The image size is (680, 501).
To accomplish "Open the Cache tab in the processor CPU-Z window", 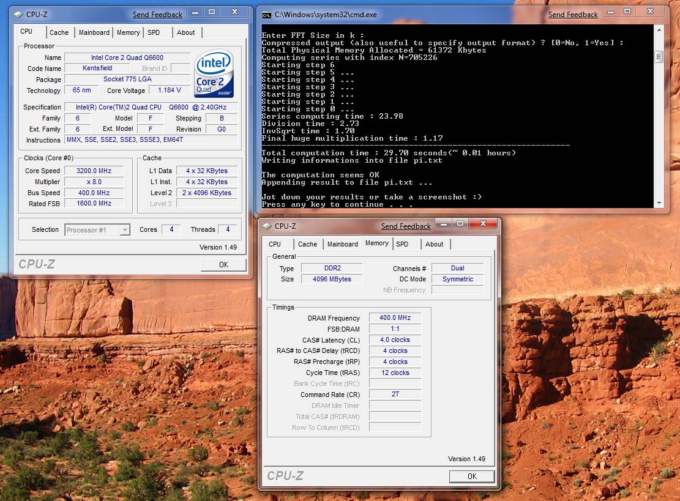I will [x=59, y=32].
